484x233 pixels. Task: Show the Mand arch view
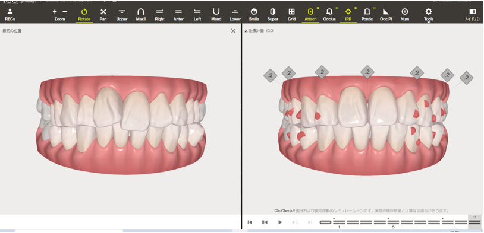coord(216,14)
